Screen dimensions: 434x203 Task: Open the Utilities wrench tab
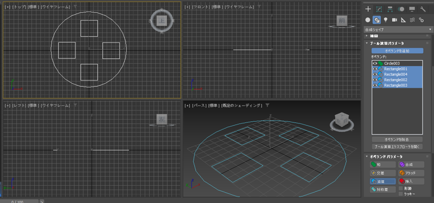[x=423, y=9]
